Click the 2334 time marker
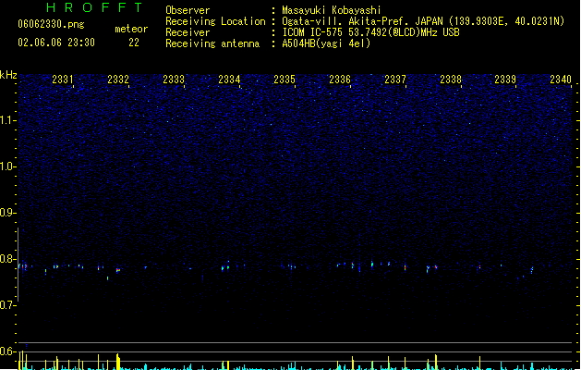 229,79
